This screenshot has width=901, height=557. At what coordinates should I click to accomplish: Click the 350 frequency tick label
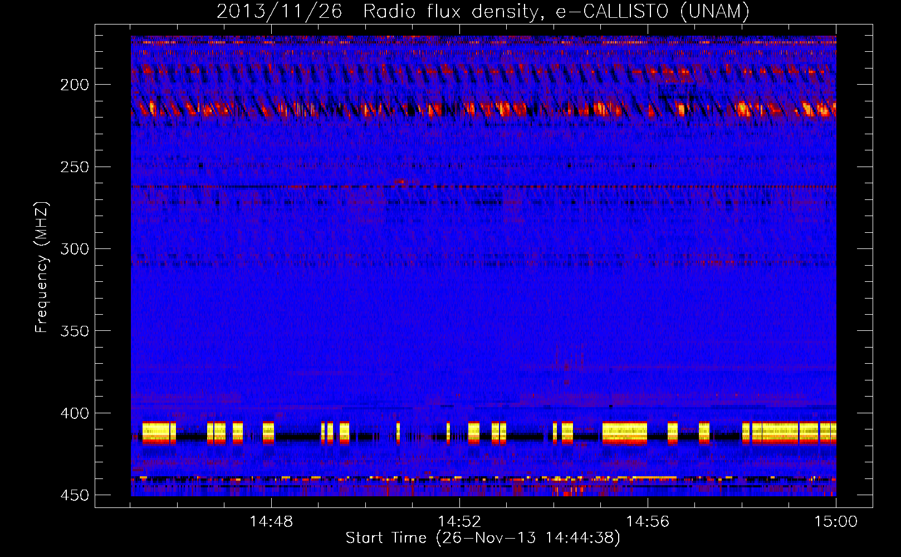pyautogui.click(x=75, y=331)
